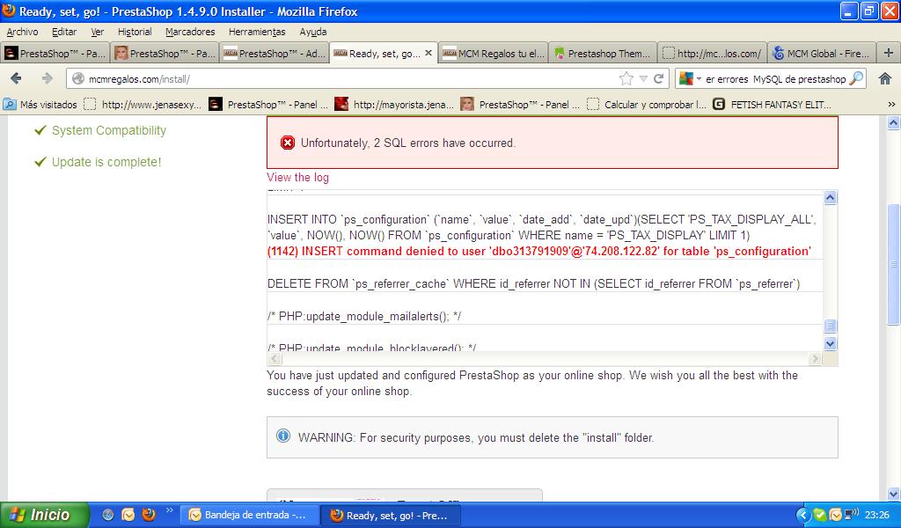Open the URL history dropdown arrow
901x528 pixels.
click(643, 78)
